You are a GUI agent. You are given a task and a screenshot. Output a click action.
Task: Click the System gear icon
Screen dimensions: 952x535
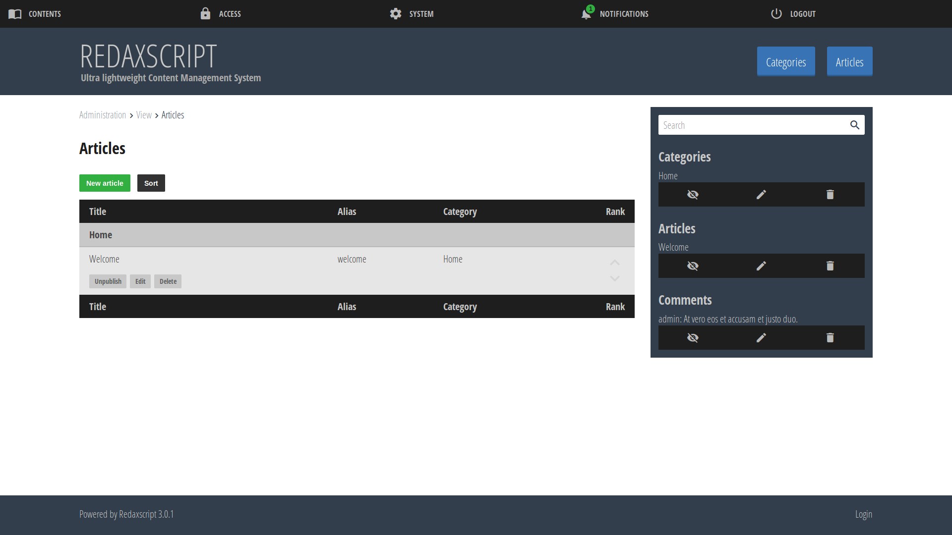coord(396,14)
